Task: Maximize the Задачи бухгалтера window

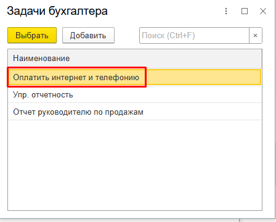Action: (245, 11)
